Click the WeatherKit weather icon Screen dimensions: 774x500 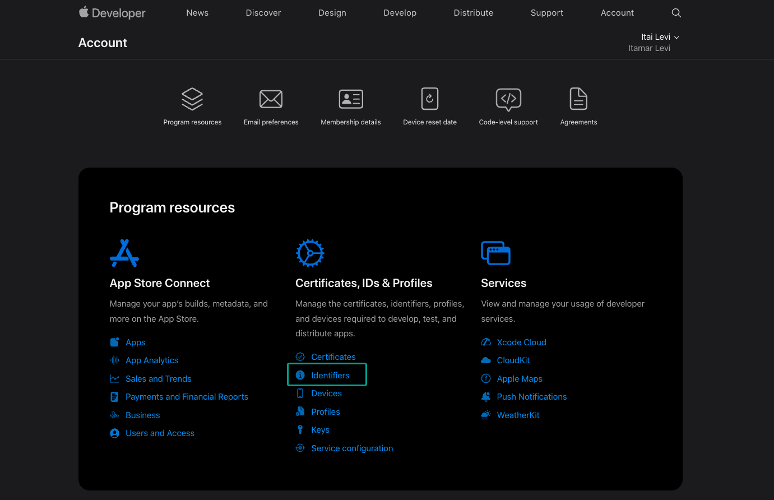pyautogui.click(x=486, y=415)
